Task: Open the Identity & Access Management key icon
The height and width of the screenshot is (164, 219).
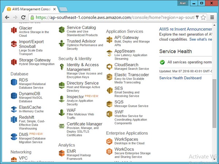Action: [62, 67]
